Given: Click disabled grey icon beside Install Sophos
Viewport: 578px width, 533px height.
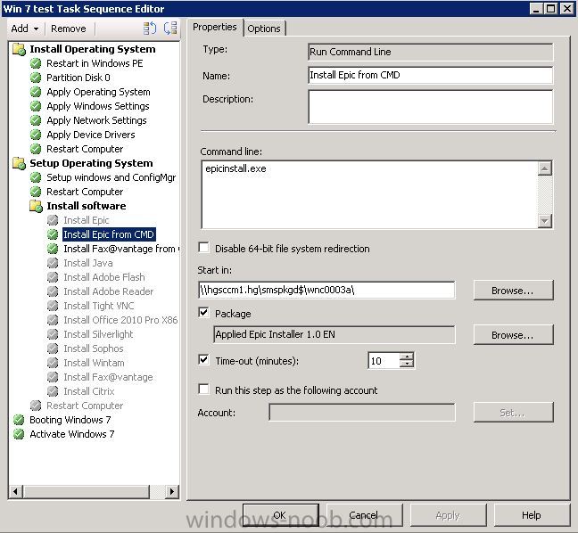Looking at the screenshot, I should 53,348.
